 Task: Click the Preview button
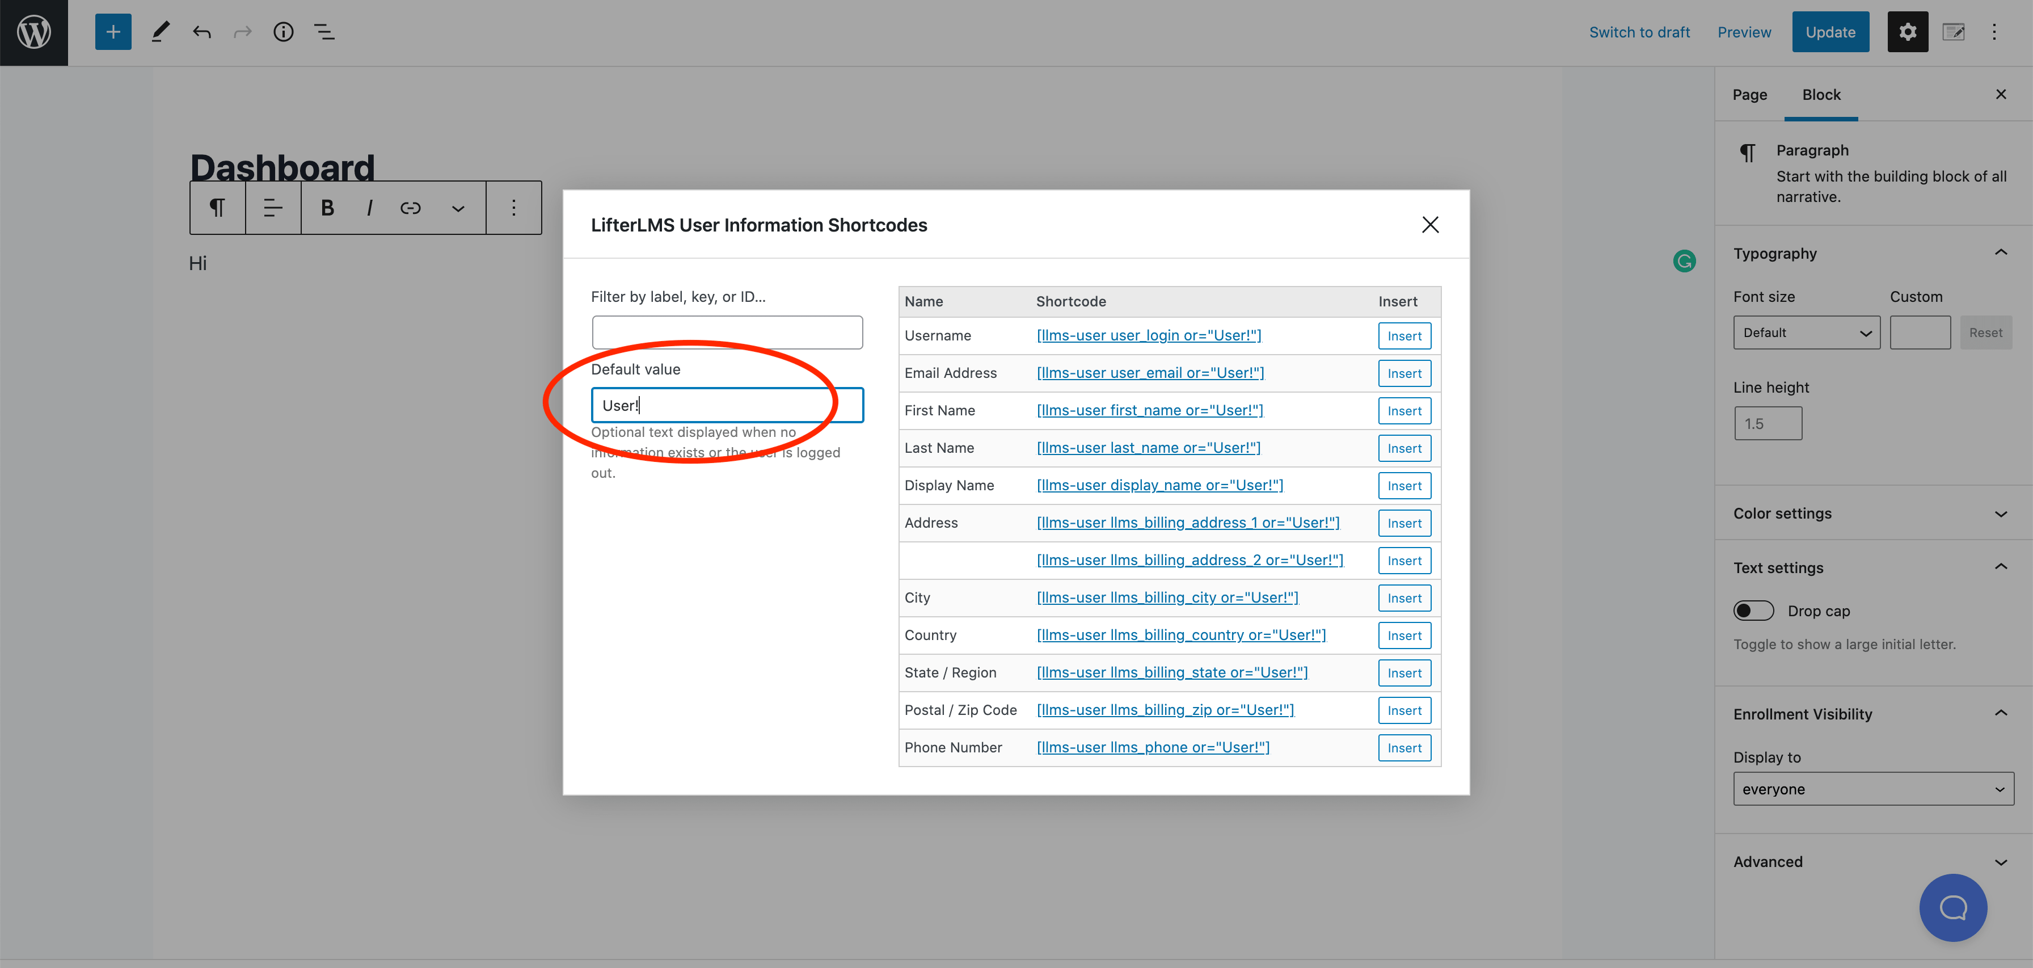click(x=1744, y=32)
